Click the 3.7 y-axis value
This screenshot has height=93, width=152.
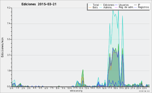[9, 55]
